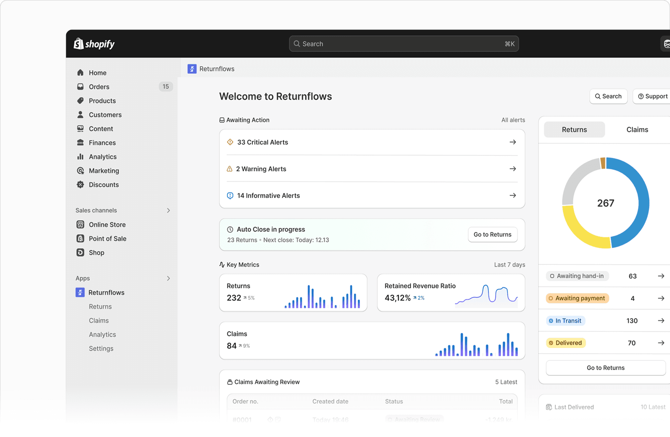Click the Delivered status pill
This screenshot has height=437, width=670.
click(x=566, y=343)
